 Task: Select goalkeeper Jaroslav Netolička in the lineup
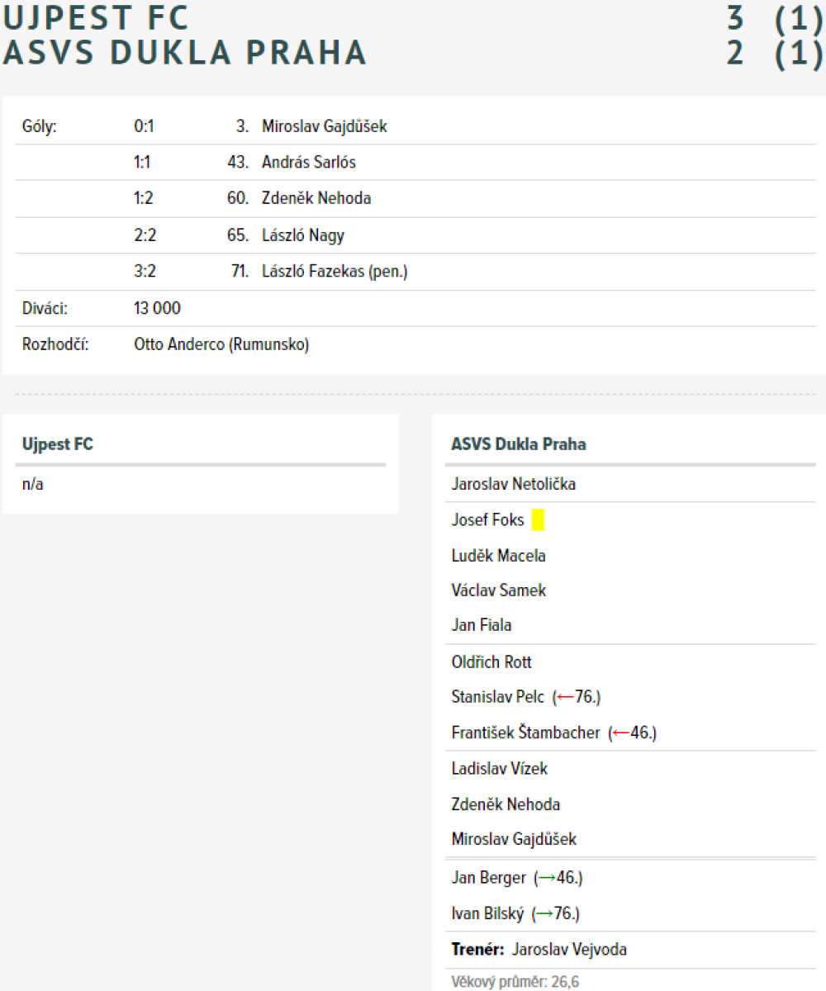tap(513, 484)
